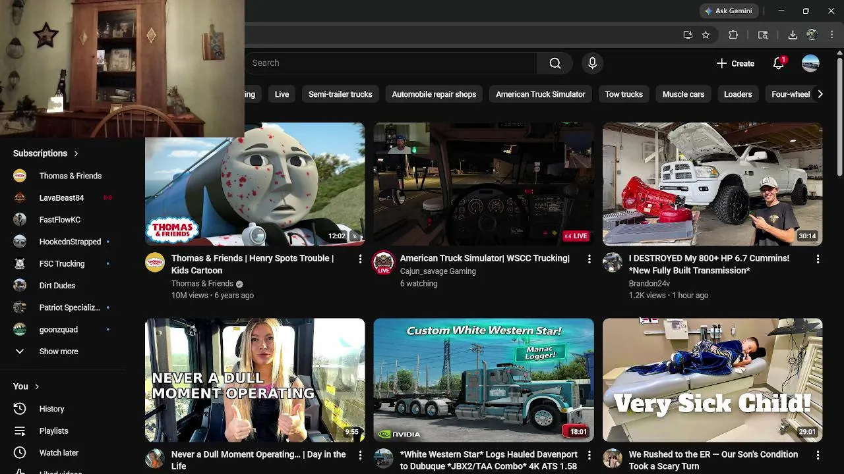This screenshot has width=844, height=474.
Task: Click the goonzquad subscription avatar
Action: click(20, 329)
